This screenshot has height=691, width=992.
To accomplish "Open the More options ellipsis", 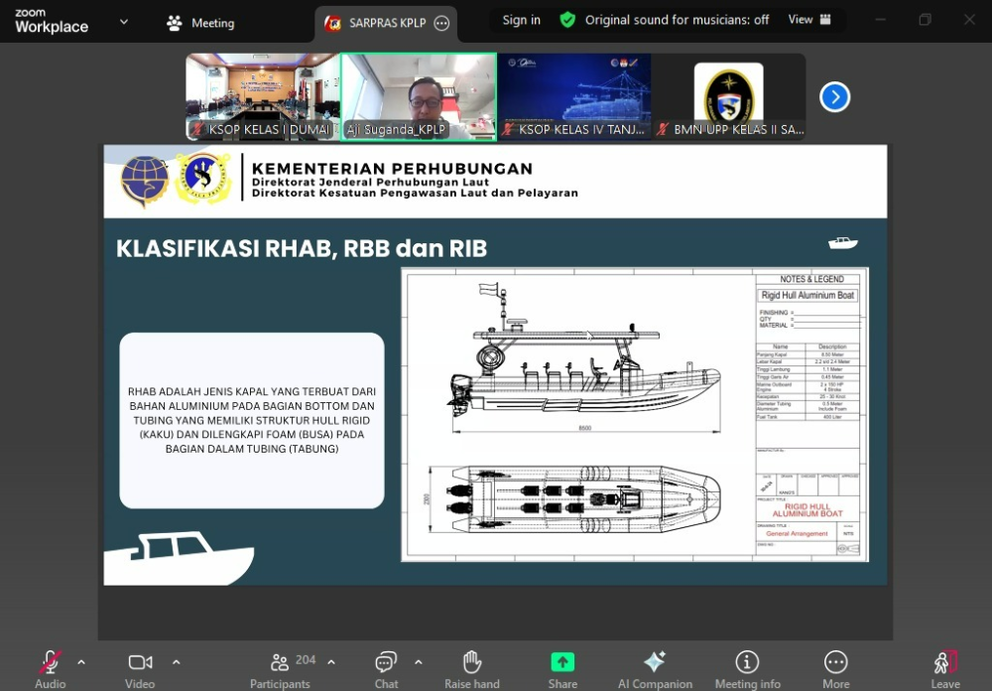I will [x=835, y=662].
